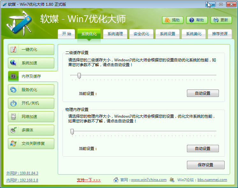Image resolution: width=238 pixels, height=188 pixels.
Task: Choose 开机/关机 in the sidebar
Action: tap(31, 103)
